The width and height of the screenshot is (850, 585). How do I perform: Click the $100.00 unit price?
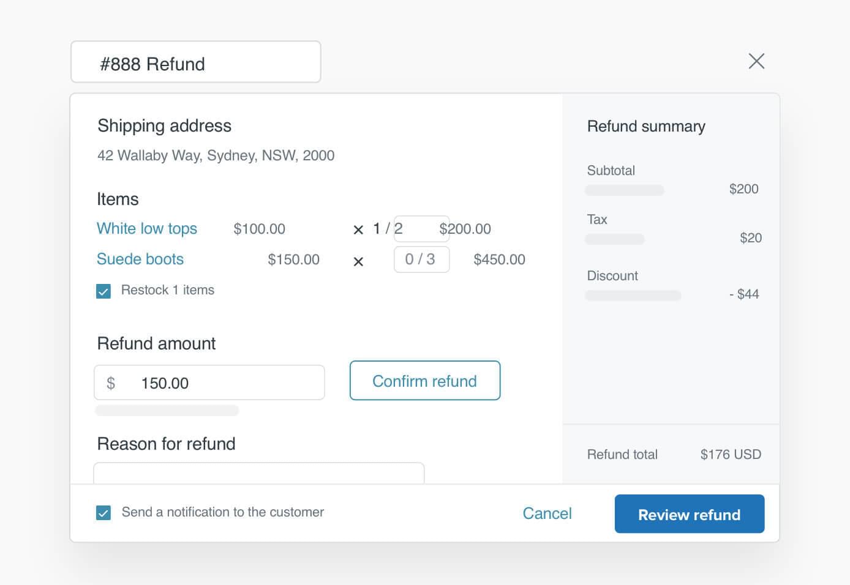tap(260, 229)
